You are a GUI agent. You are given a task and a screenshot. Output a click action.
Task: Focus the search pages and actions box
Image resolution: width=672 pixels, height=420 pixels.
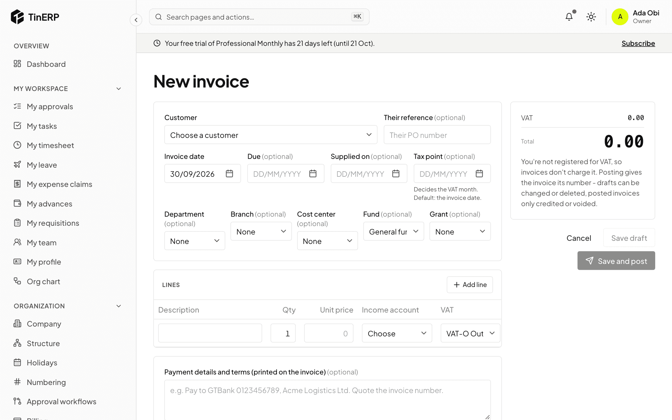(x=259, y=17)
